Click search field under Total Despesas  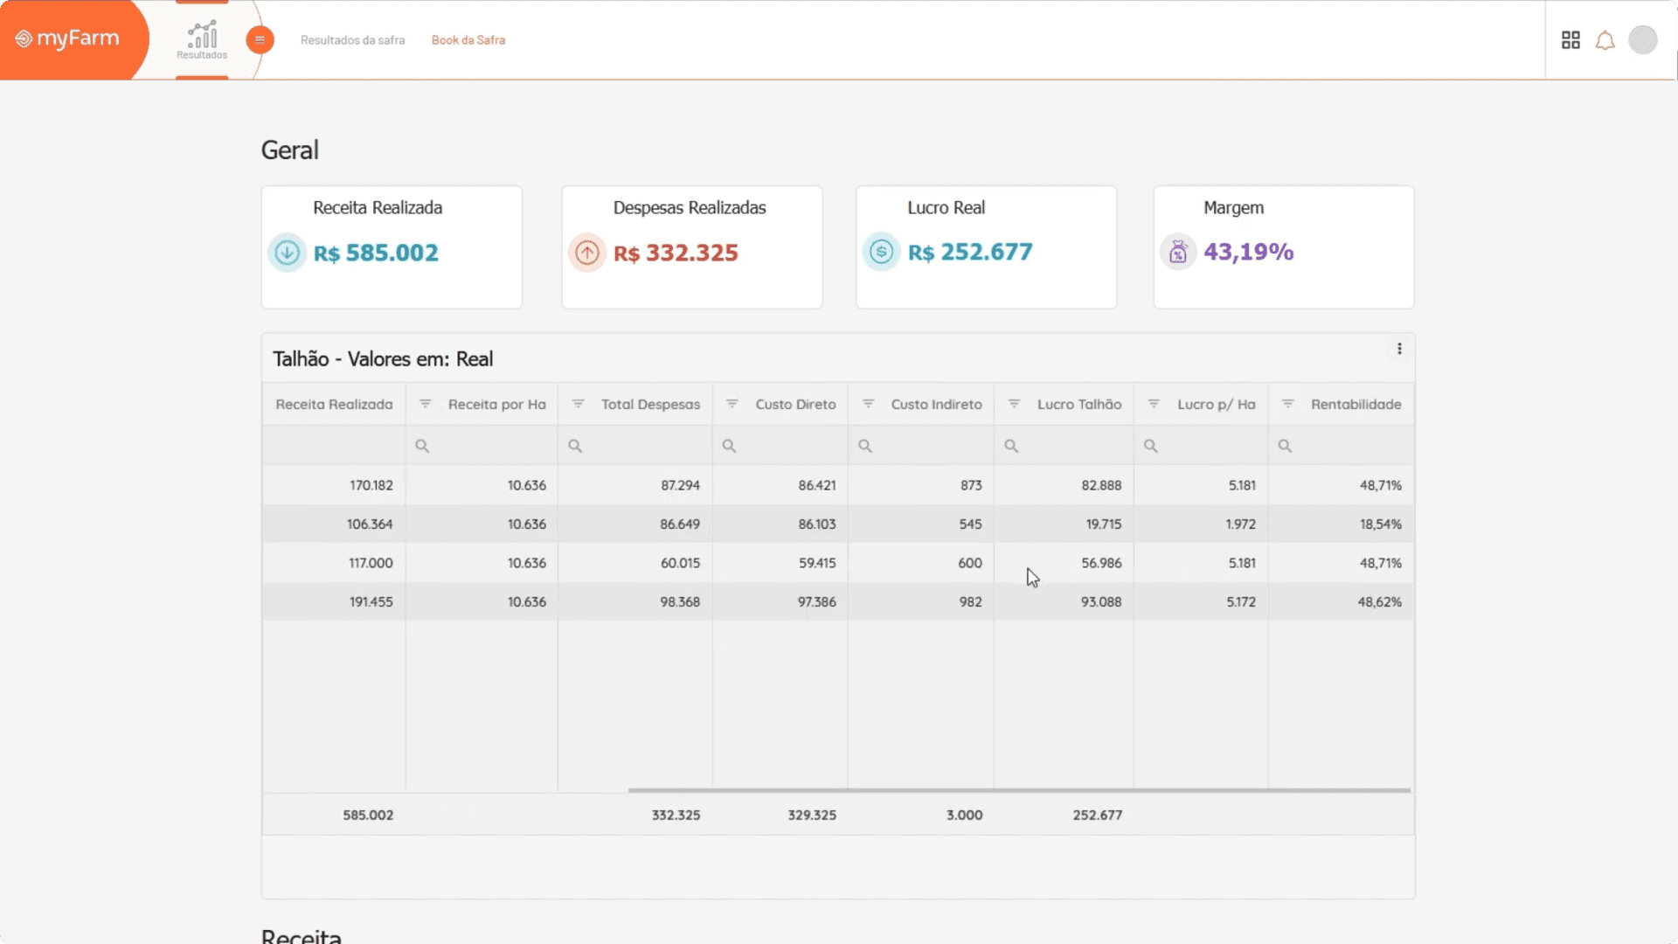(x=635, y=446)
